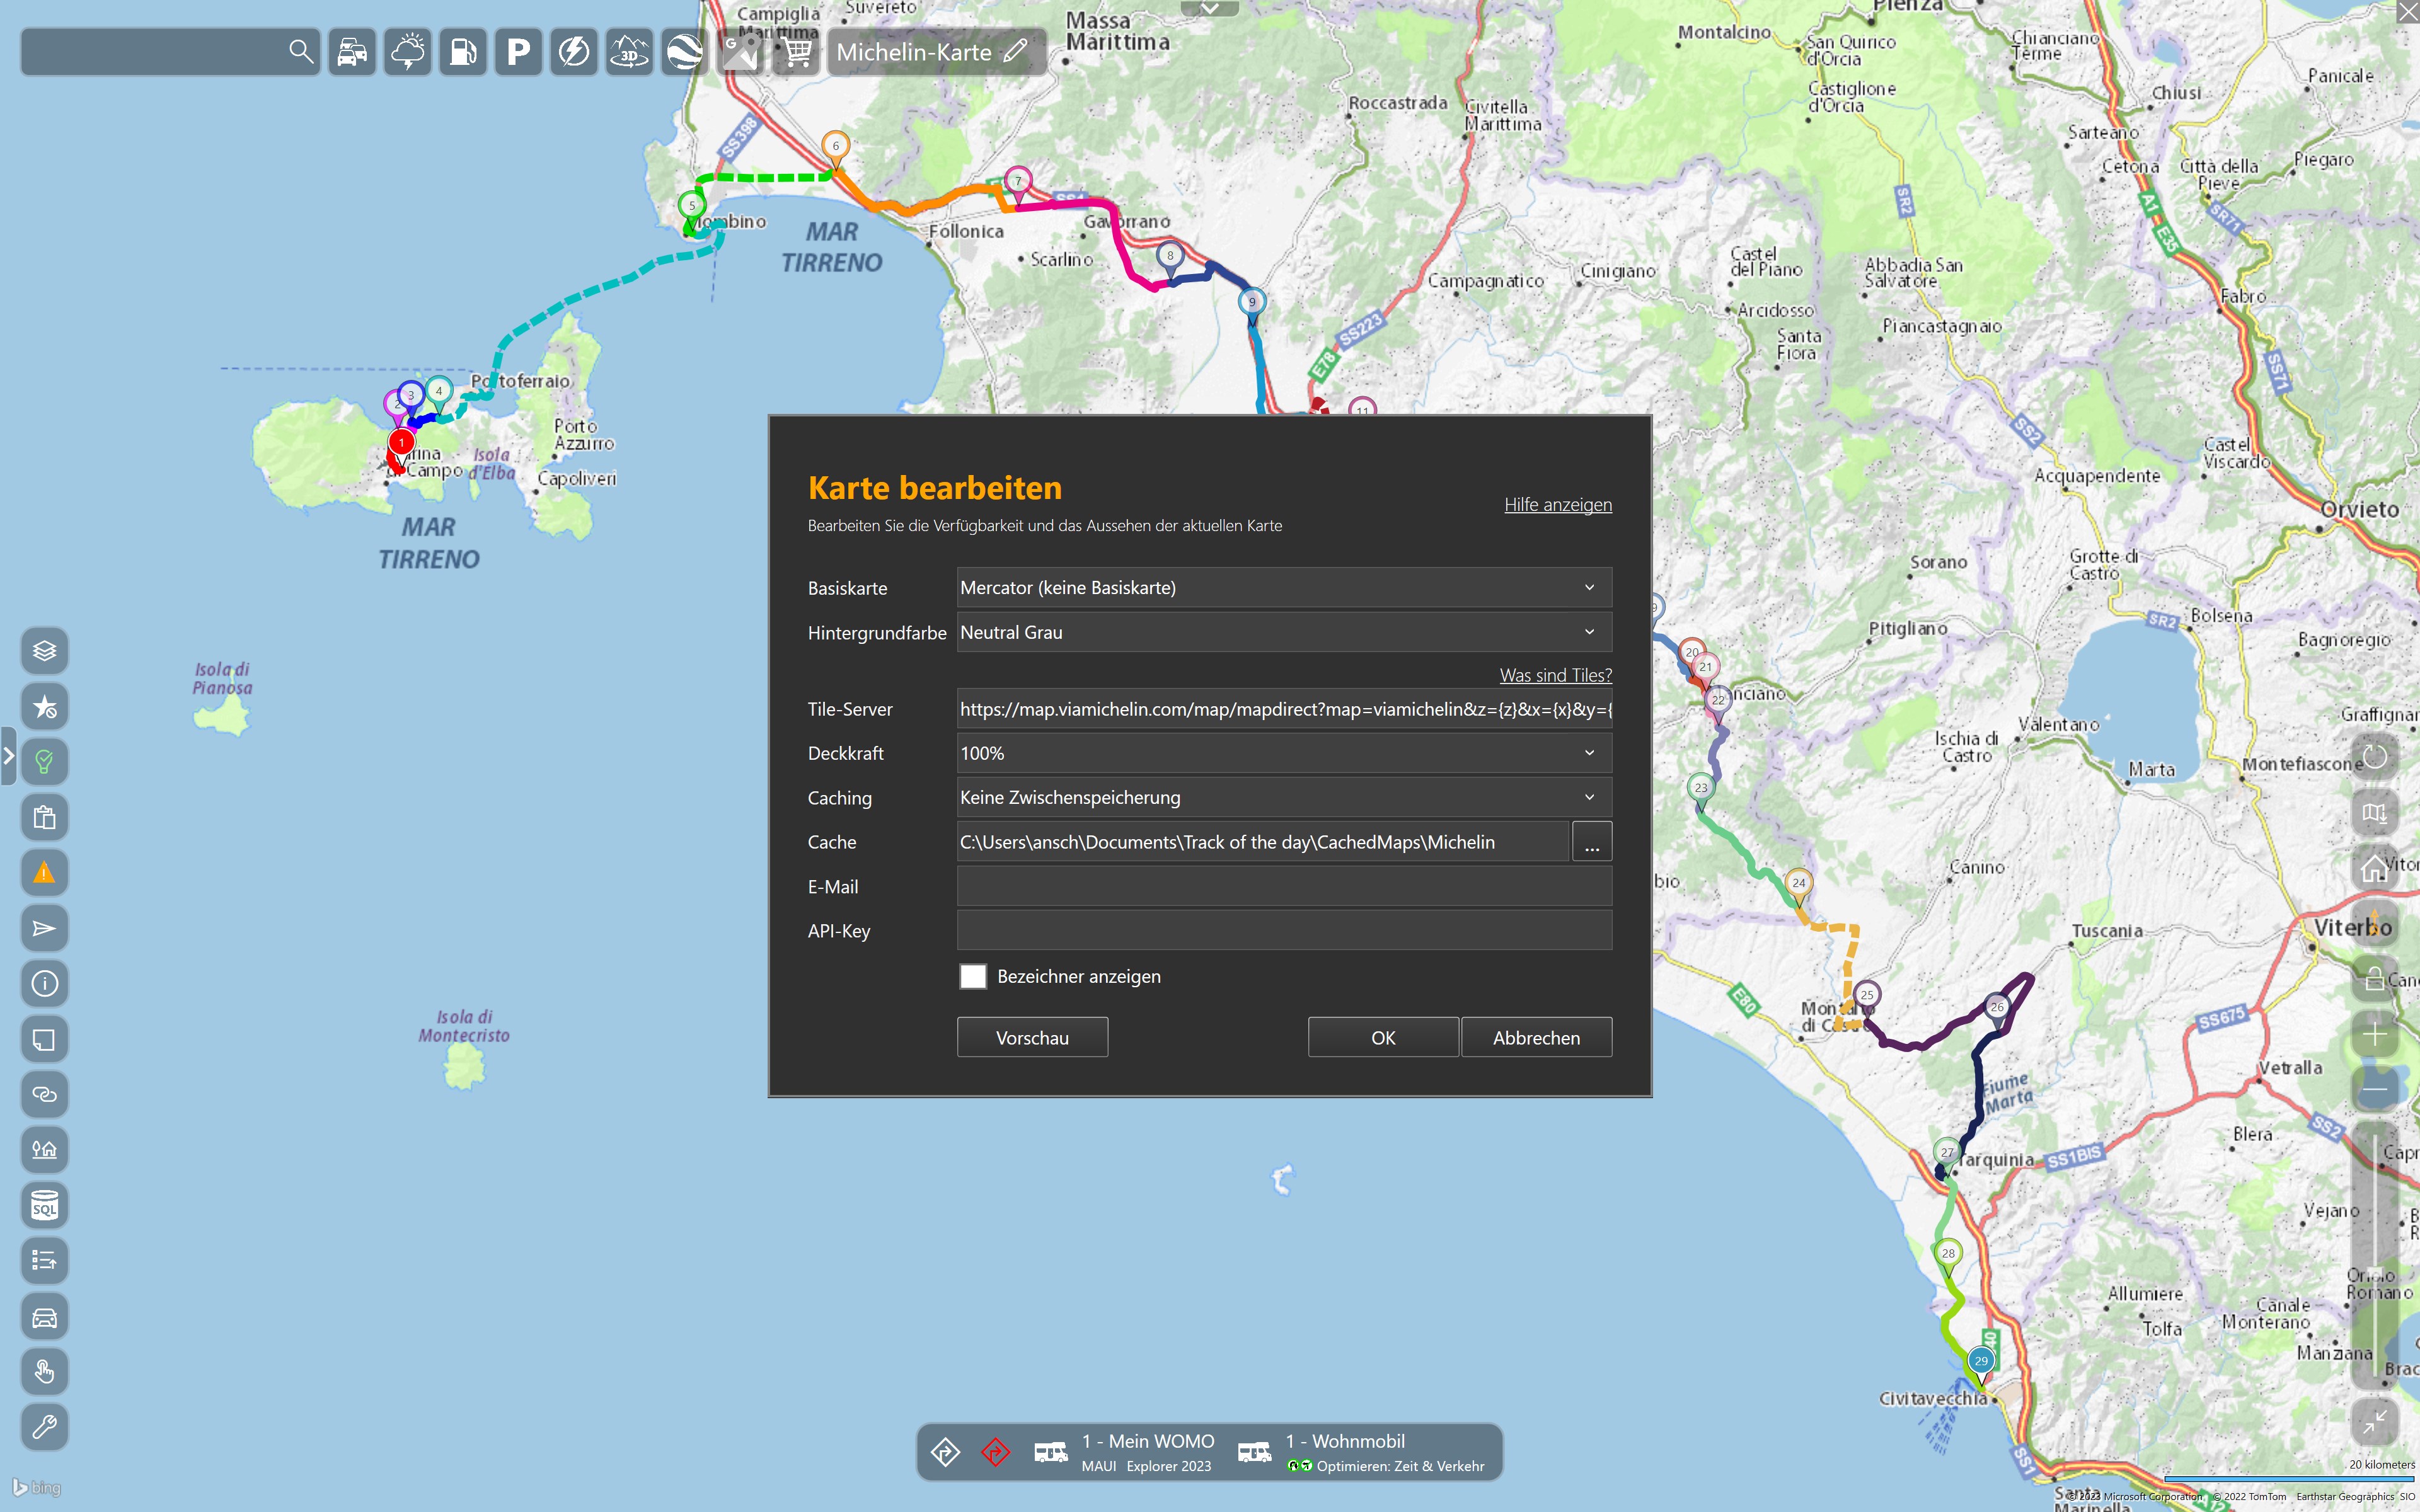Enable the Bezeichner anzeigen checkbox
The width and height of the screenshot is (2420, 1512).
[x=973, y=976]
